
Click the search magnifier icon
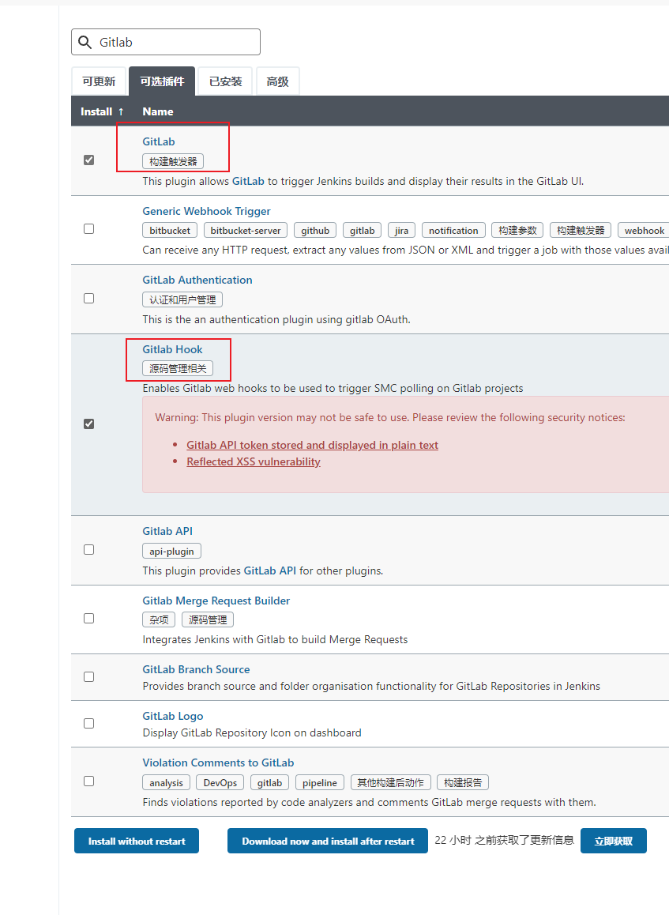click(85, 42)
